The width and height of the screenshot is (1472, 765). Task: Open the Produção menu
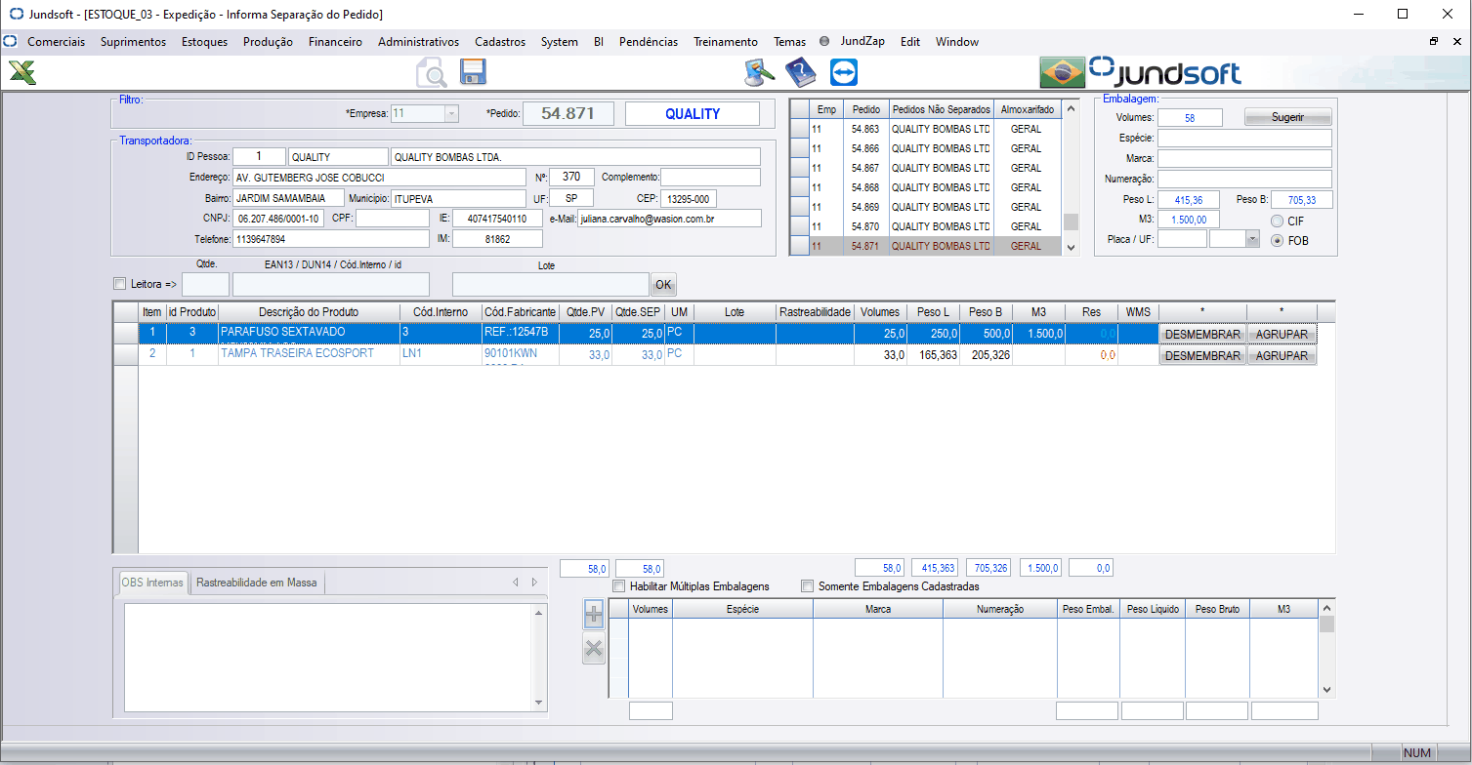click(x=268, y=42)
